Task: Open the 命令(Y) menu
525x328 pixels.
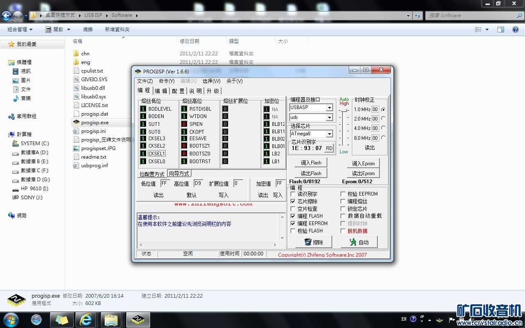Action: 167,81
